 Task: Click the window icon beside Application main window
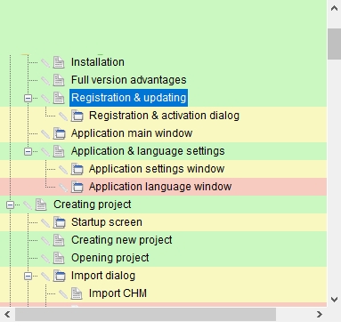(x=60, y=133)
